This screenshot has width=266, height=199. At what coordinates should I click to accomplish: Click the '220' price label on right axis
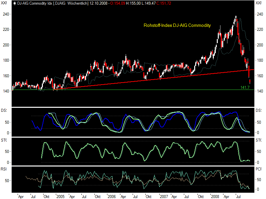[x=260, y=30]
